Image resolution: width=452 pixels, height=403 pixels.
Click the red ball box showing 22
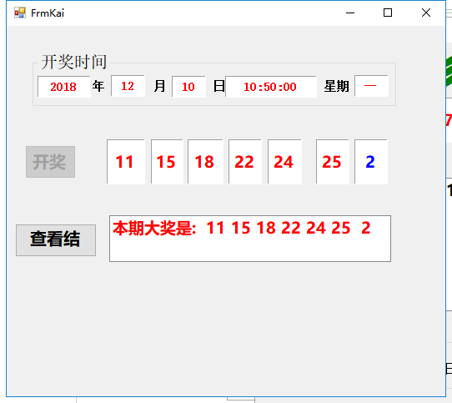tap(245, 162)
